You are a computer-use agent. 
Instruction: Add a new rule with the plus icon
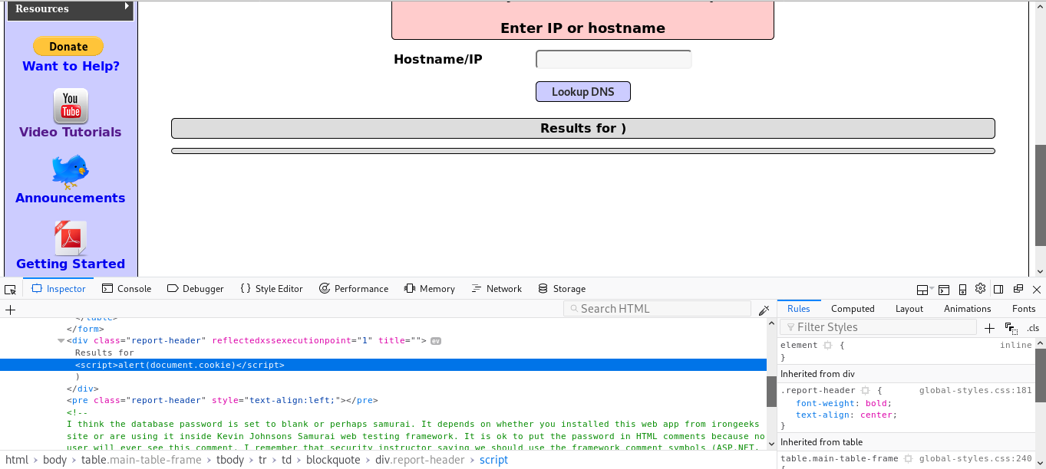(989, 328)
